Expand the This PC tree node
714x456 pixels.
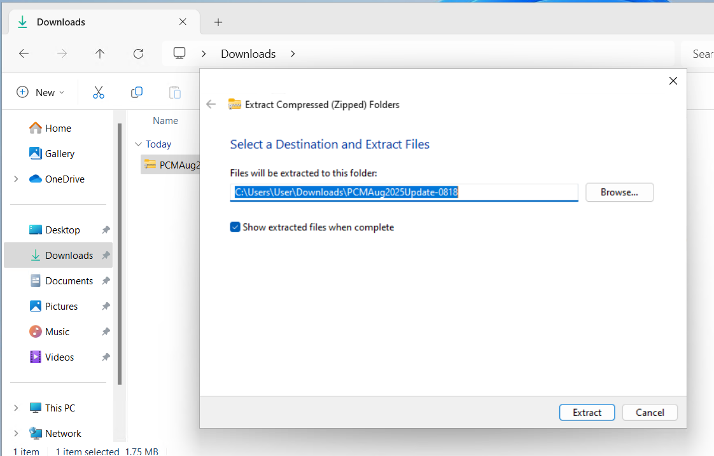(16, 408)
